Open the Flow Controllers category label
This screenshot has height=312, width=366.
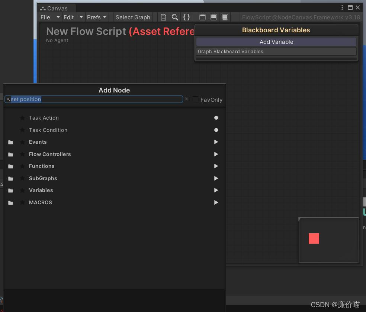click(x=50, y=154)
